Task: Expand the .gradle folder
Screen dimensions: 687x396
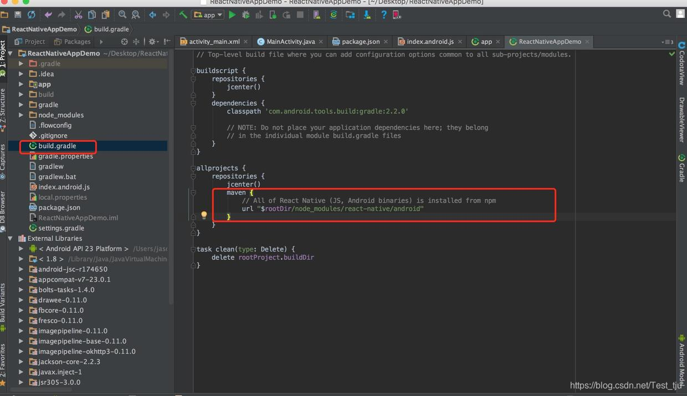Action: click(x=21, y=64)
